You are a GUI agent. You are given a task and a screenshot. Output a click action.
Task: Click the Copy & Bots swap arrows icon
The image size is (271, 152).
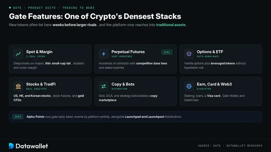[104, 86]
